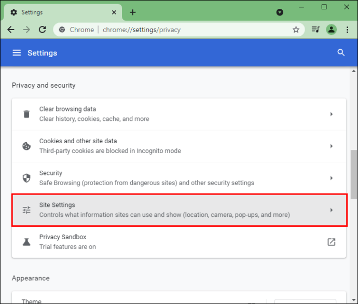Go back with the browser back arrow

[11, 30]
